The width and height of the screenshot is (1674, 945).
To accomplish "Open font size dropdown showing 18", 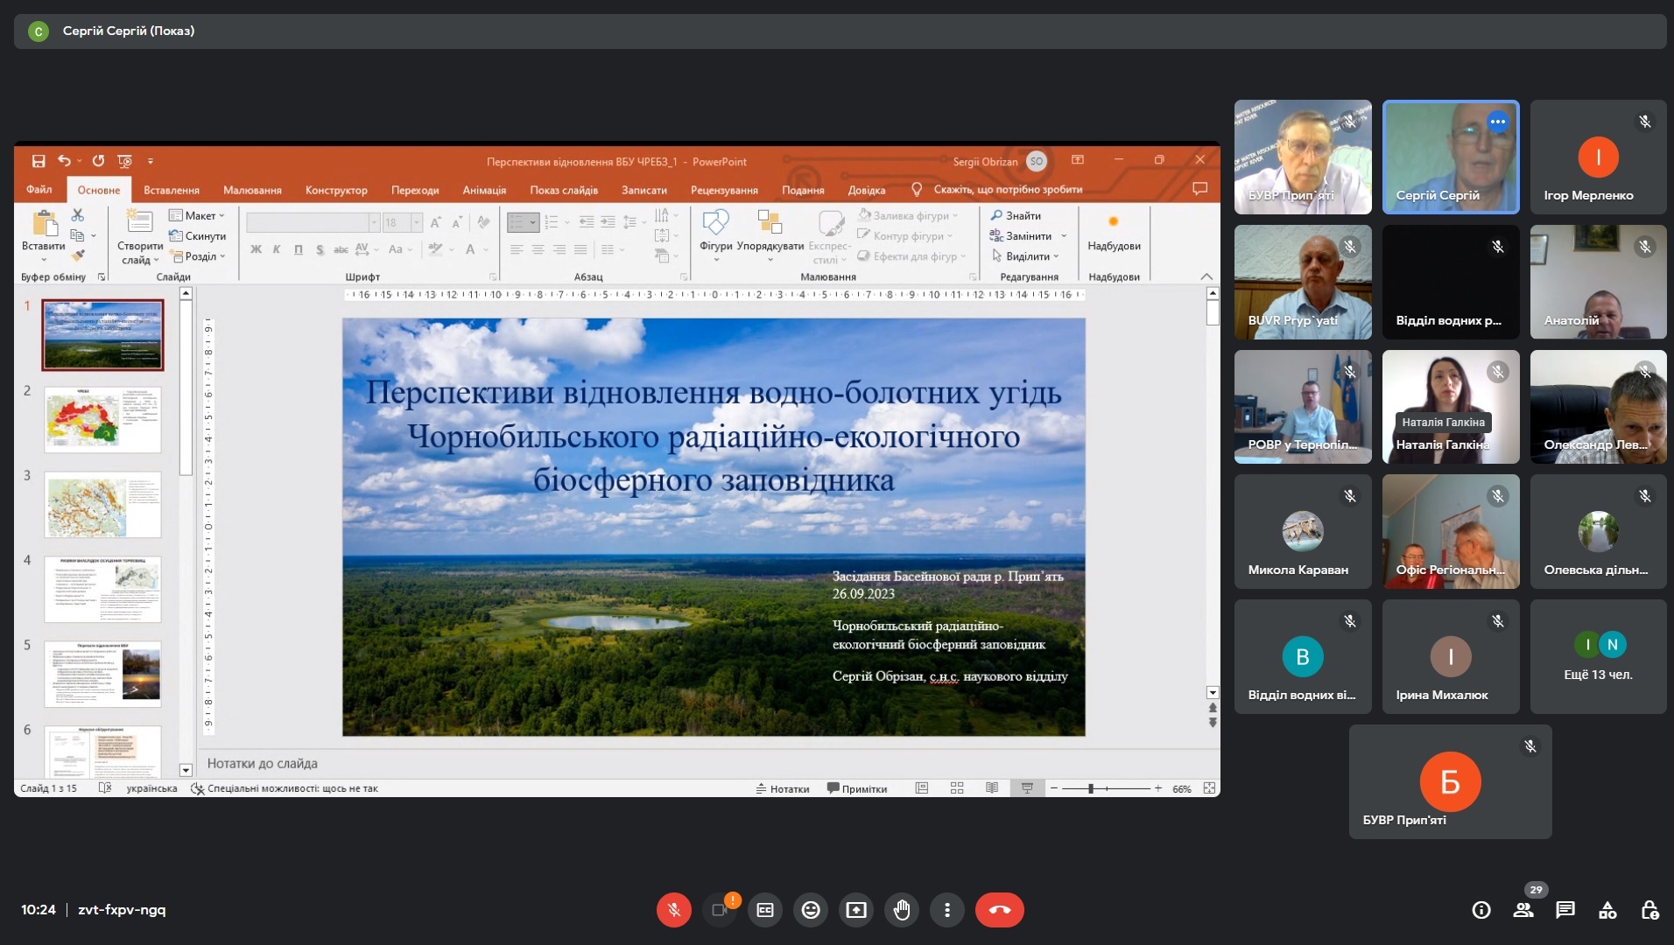I will [x=417, y=223].
